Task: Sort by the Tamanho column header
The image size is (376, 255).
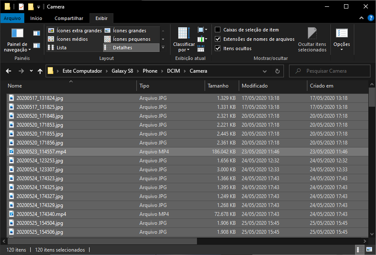Action: pyautogui.click(x=222, y=86)
